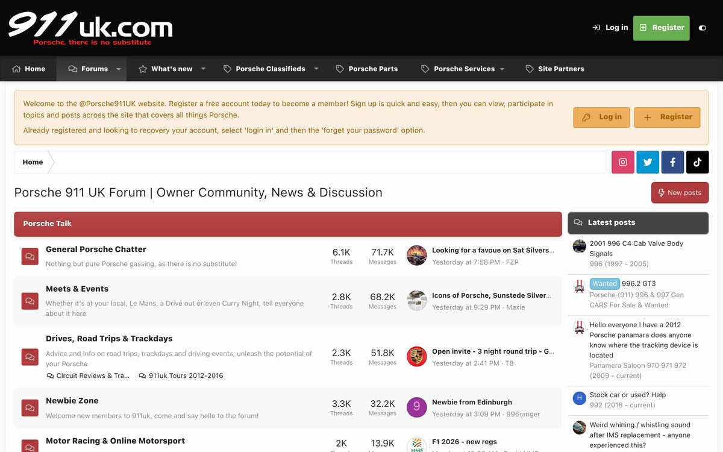
Task: Open T8's Porsche crest avatar
Action: pyautogui.click(x=417, y=357)
